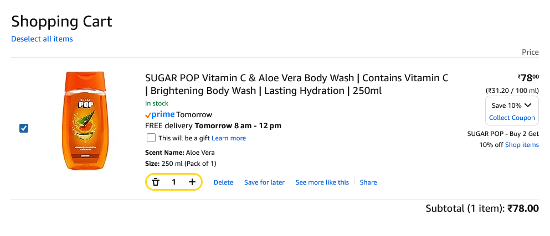Click the Delete link for the item

click(x=223, y=182)
